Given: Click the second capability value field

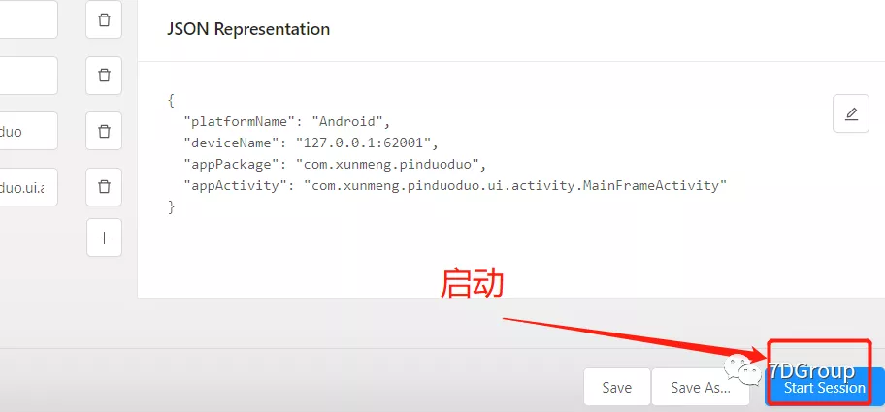Looking at the screenshot, I should click(x=28, y=75).
